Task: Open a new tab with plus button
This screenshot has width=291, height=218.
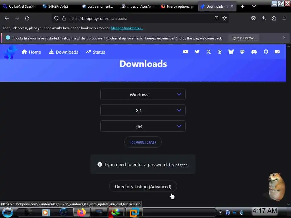Action: coord(243,6)
